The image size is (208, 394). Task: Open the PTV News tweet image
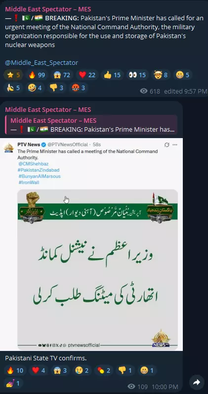pyautogui.click(x=91, y=244)
